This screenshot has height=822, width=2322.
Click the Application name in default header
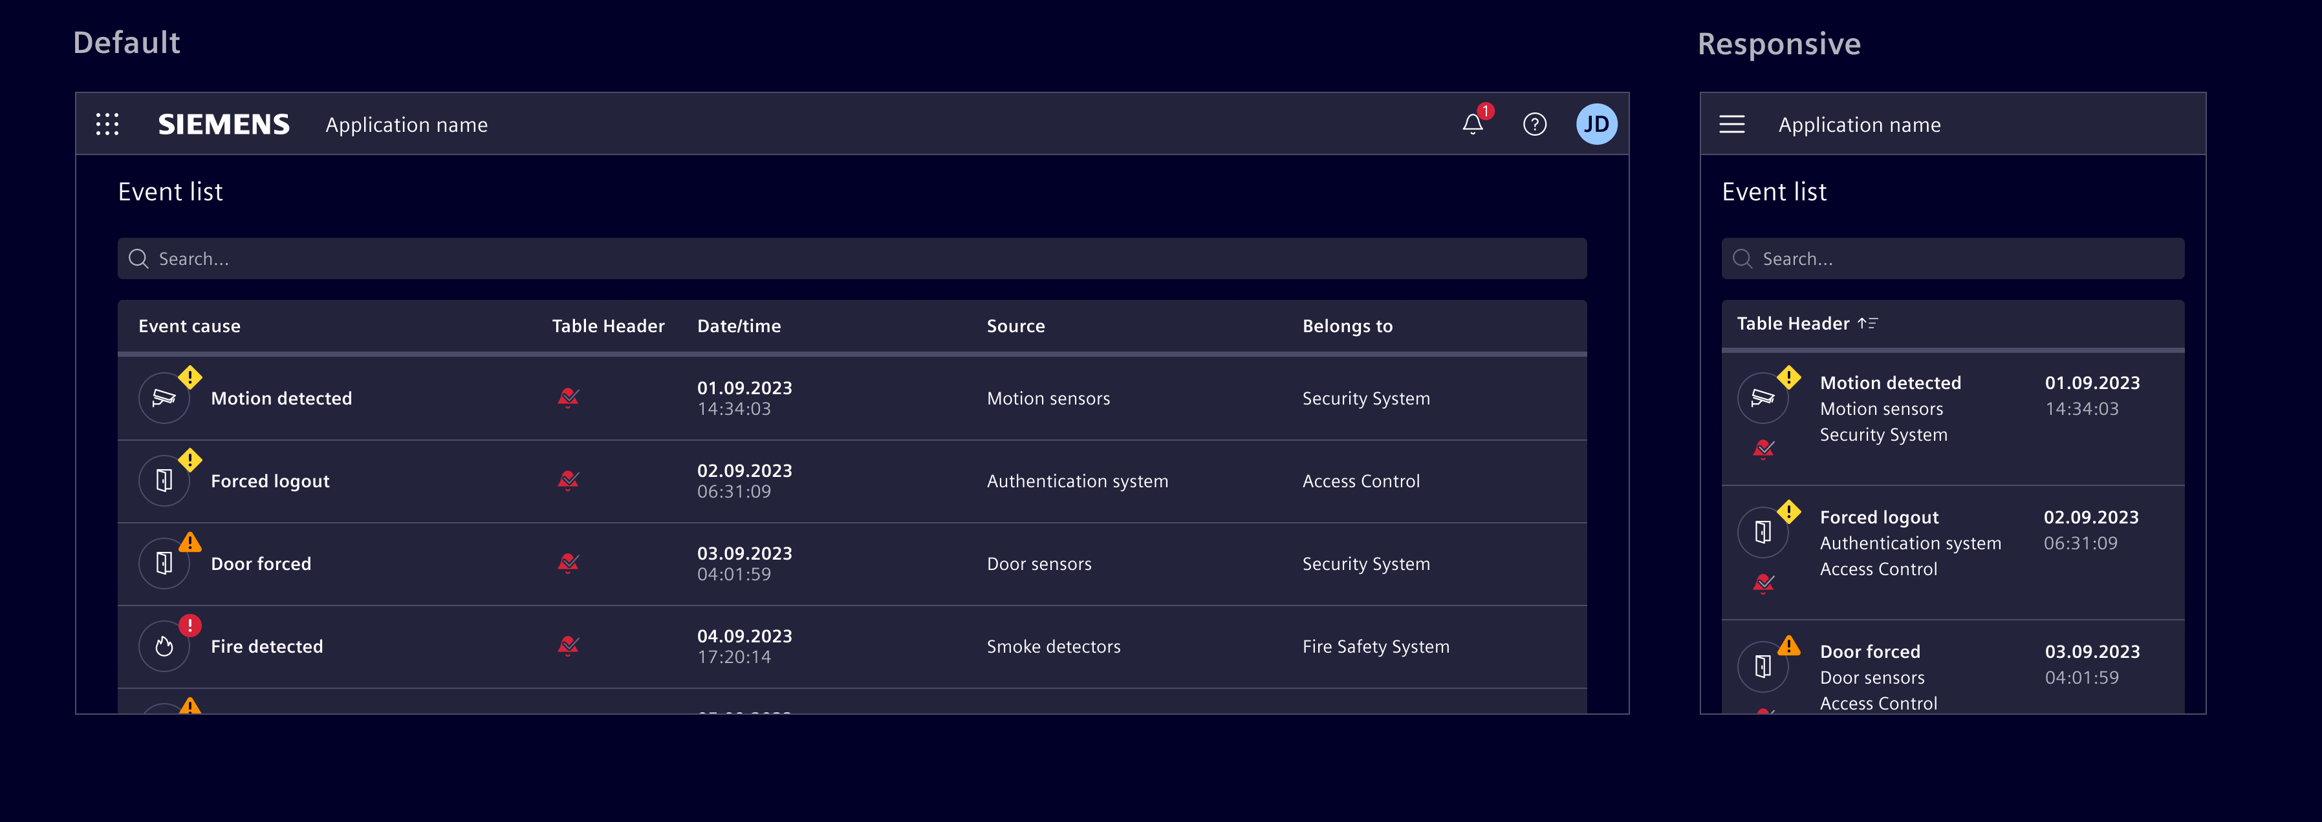[406, 125]
